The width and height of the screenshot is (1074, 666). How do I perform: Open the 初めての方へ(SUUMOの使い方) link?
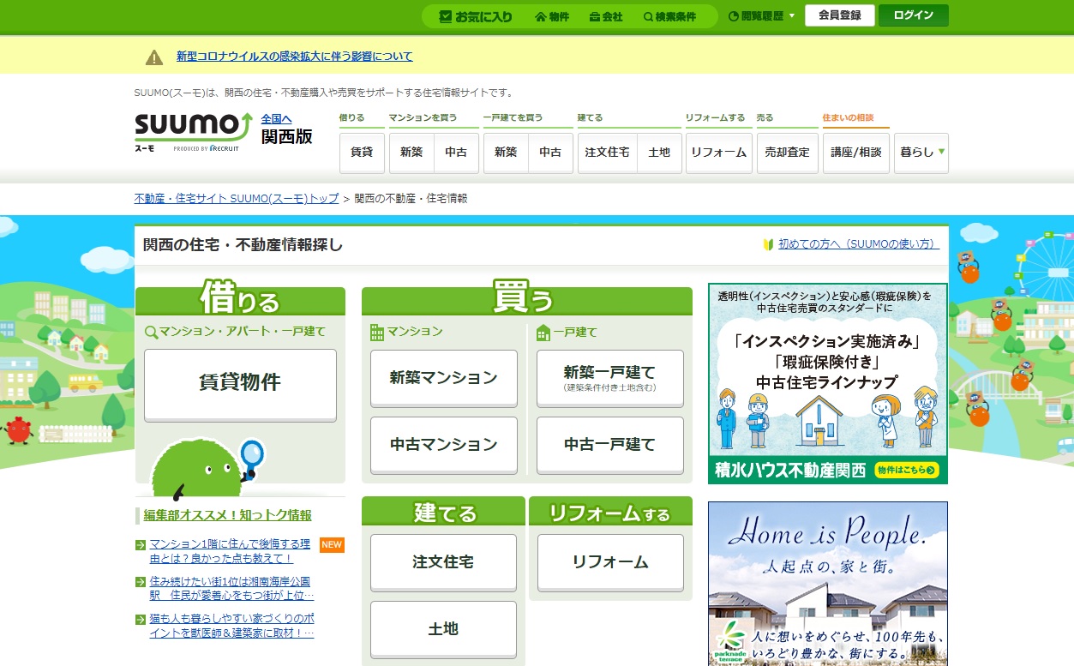[858, 244]
